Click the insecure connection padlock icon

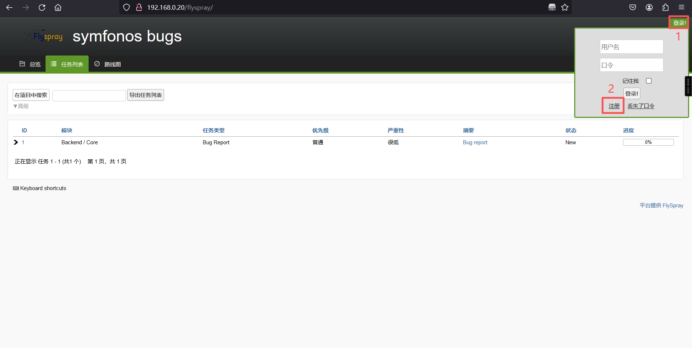tap(139, 7)
